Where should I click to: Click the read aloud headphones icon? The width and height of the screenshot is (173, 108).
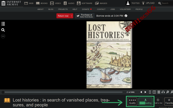tap(163, 92)
